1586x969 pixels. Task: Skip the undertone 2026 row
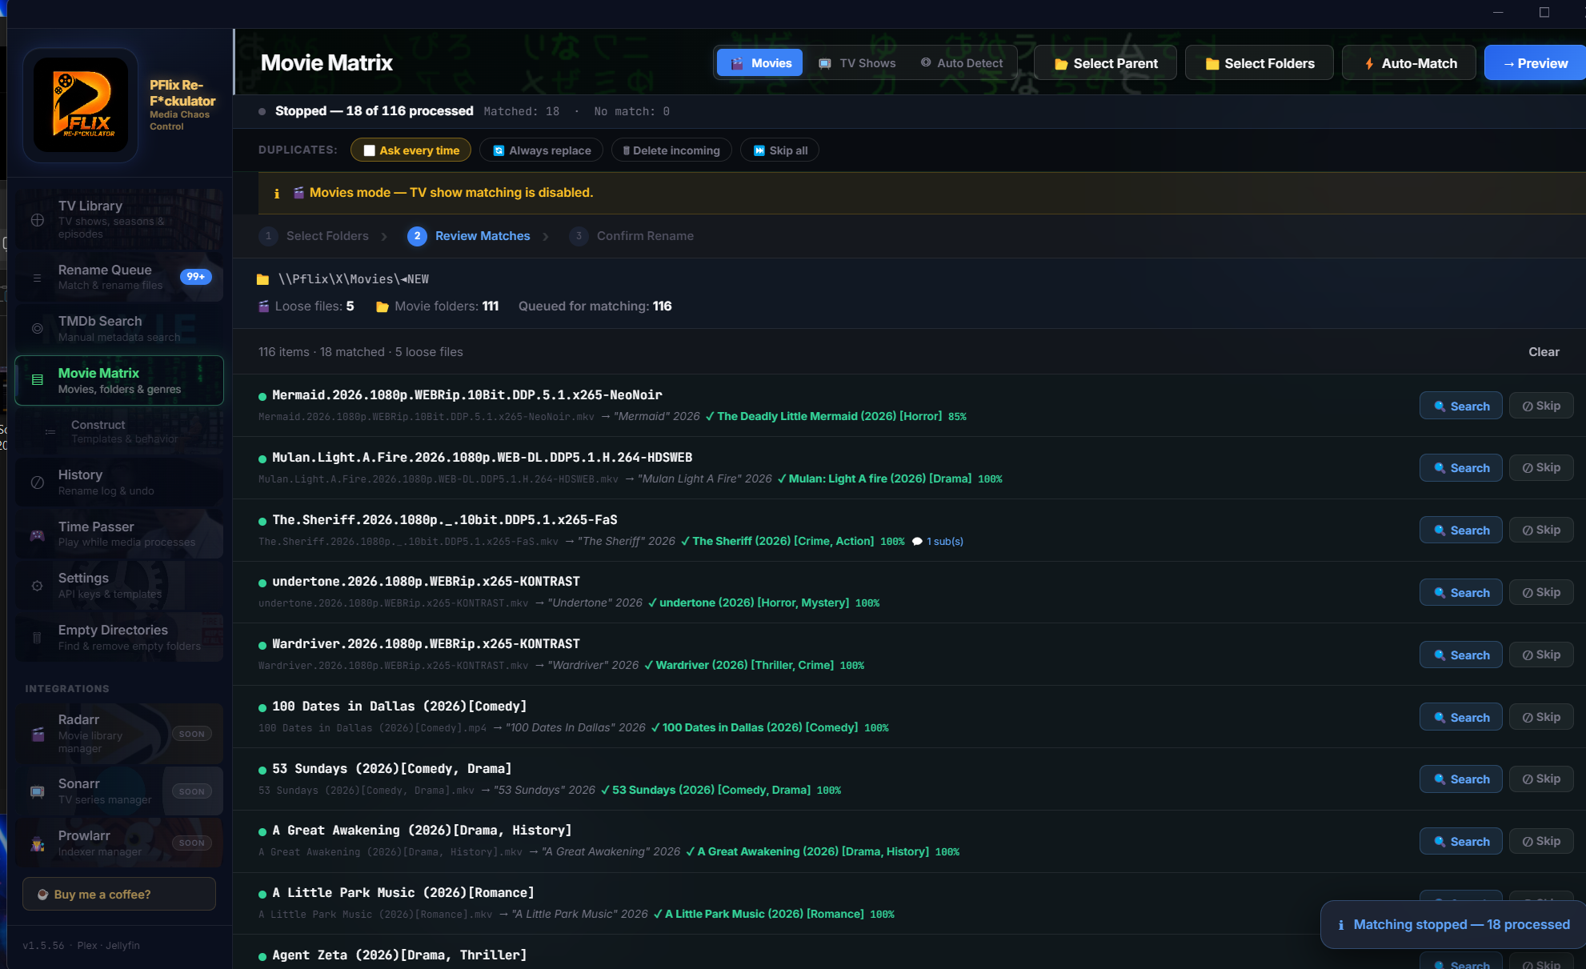click(x=1541, y=593)
